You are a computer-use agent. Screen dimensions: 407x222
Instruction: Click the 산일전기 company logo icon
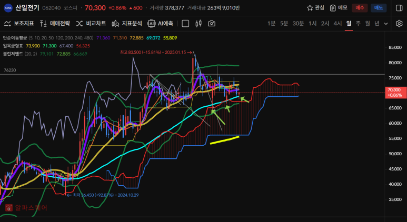coord(8,8)
